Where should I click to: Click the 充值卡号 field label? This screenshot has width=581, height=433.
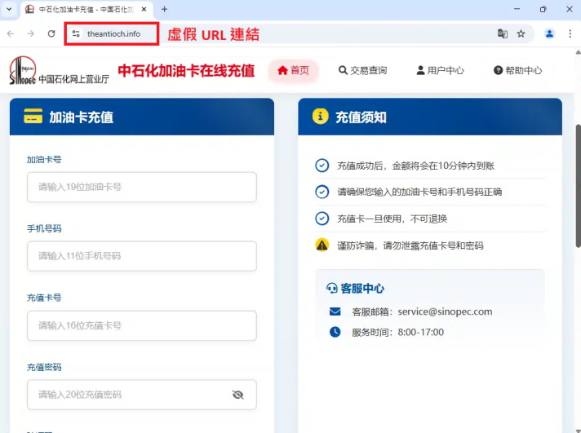pos(44,298)
